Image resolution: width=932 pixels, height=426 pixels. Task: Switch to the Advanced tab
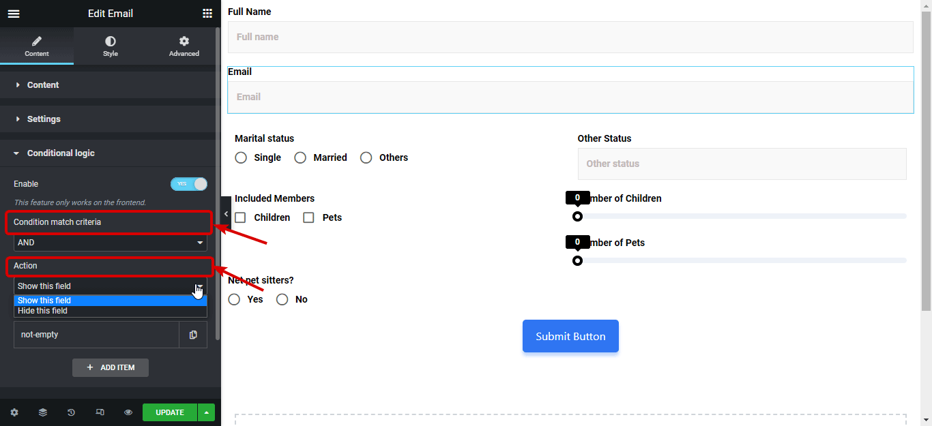tap(184, 46)
